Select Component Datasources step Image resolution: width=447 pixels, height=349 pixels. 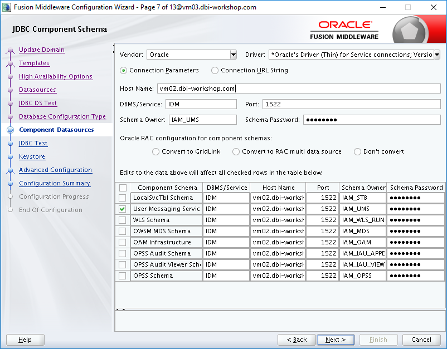pyautogui.click(x=56, y=130)
